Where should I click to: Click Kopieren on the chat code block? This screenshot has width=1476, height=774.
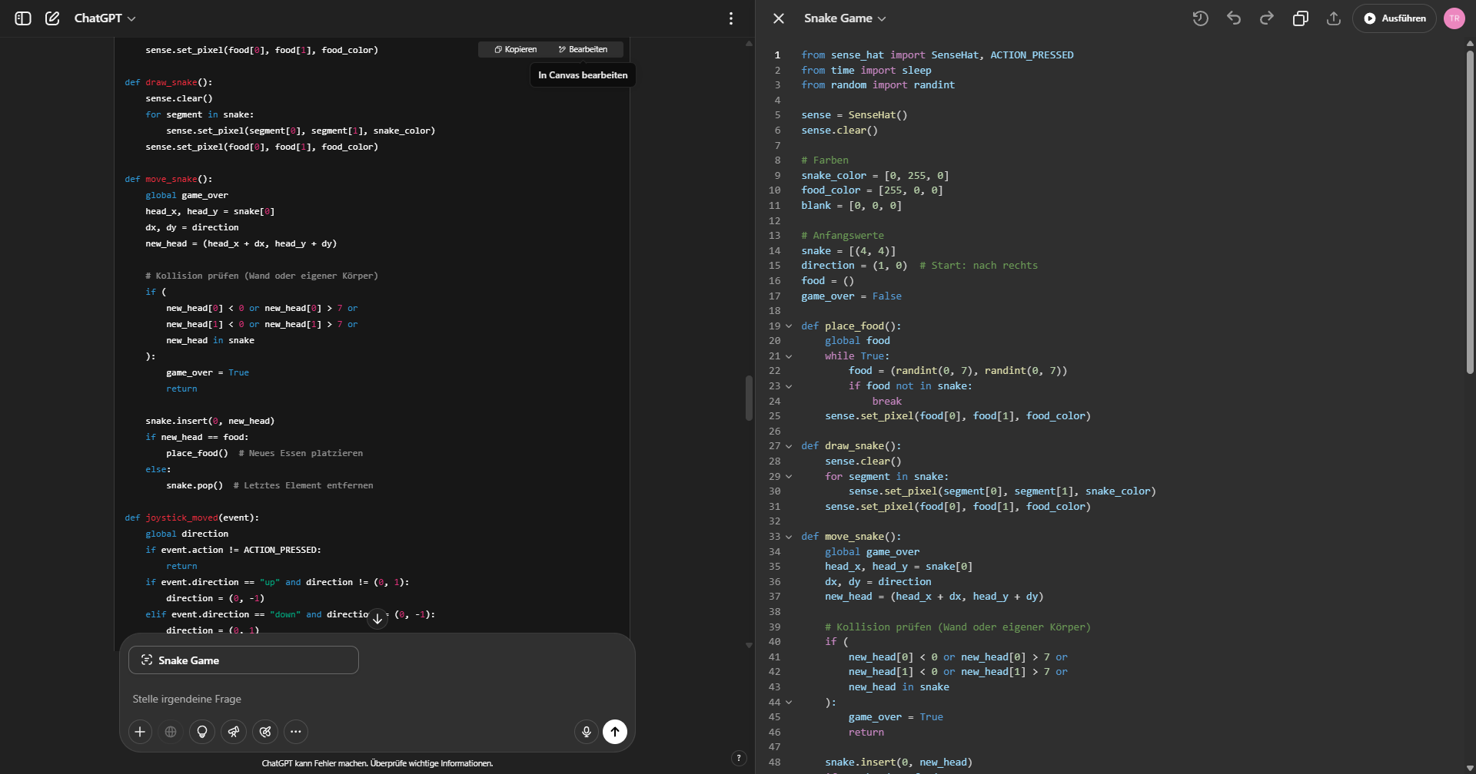516,49
